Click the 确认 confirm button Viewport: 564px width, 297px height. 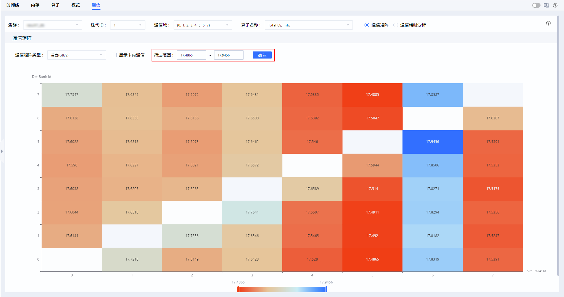tap(262, 55)
